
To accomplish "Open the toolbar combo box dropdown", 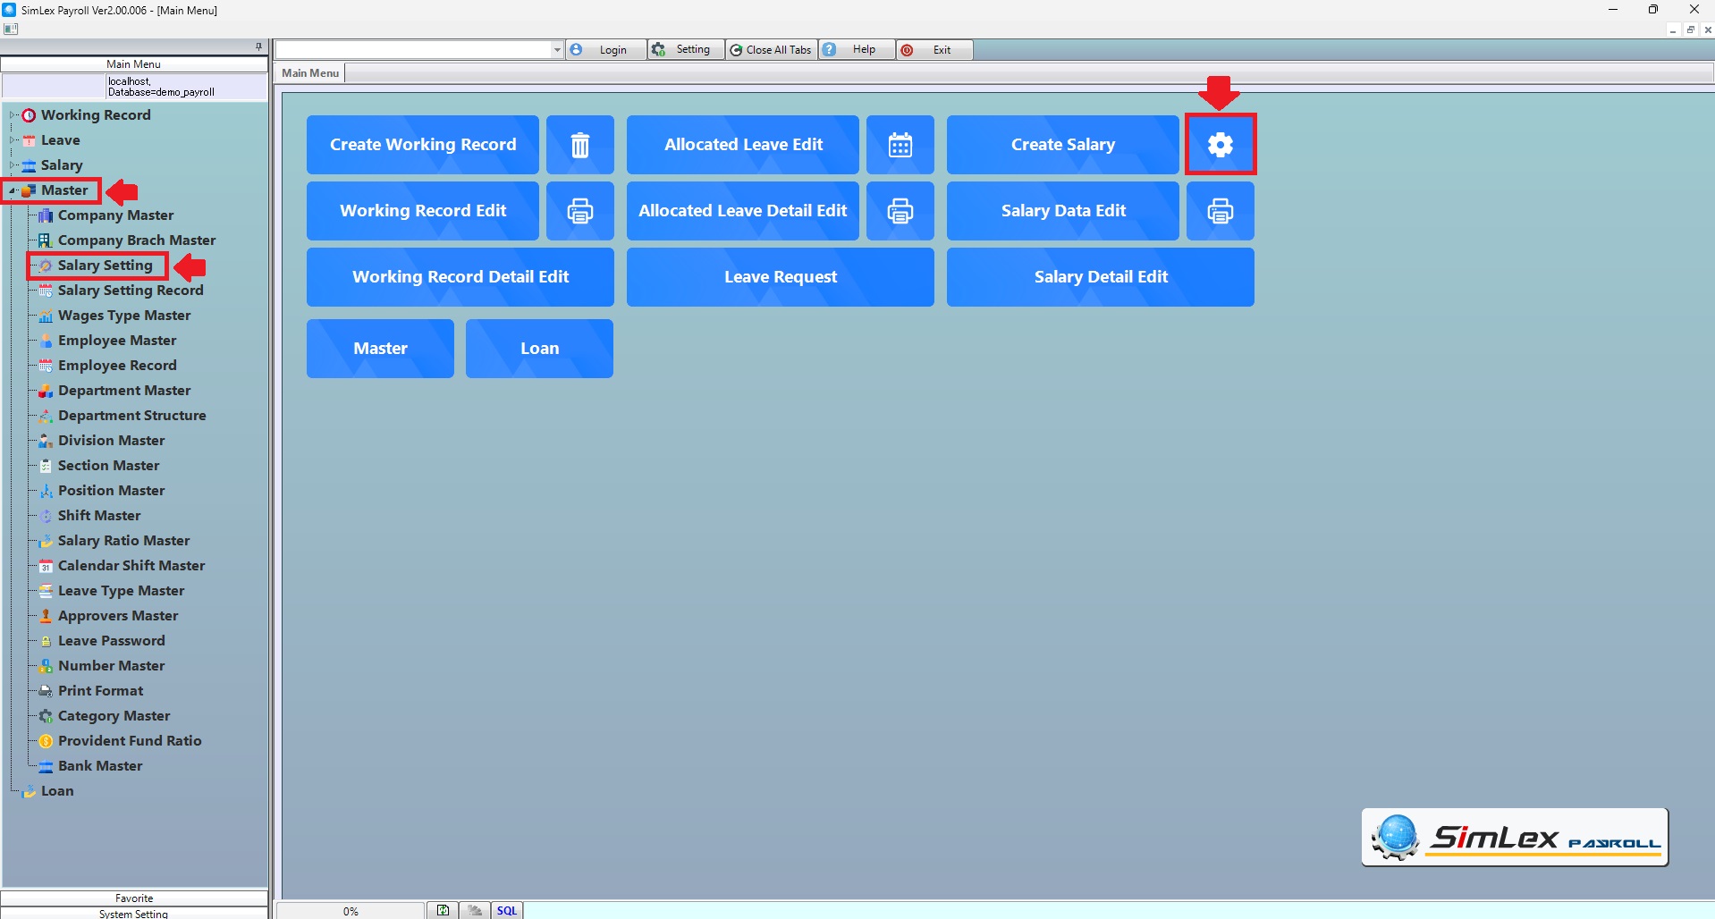I will [557, 50].
